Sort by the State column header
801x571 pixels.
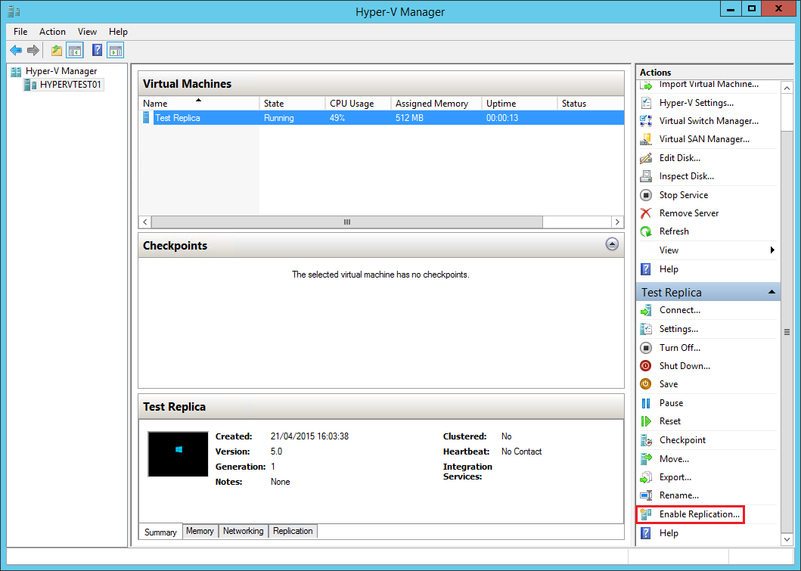tap(292, 103)
